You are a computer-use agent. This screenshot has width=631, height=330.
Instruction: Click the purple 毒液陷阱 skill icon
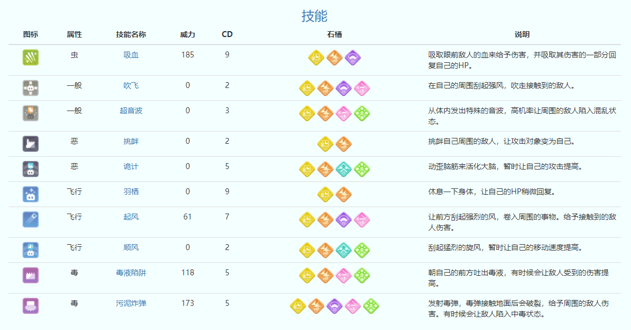[31, 275]
